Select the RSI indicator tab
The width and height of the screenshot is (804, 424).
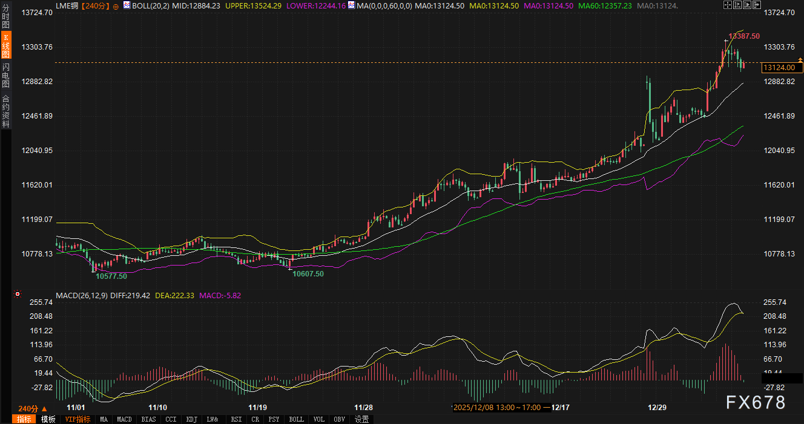pyautogui.click(x=236, y=419)
